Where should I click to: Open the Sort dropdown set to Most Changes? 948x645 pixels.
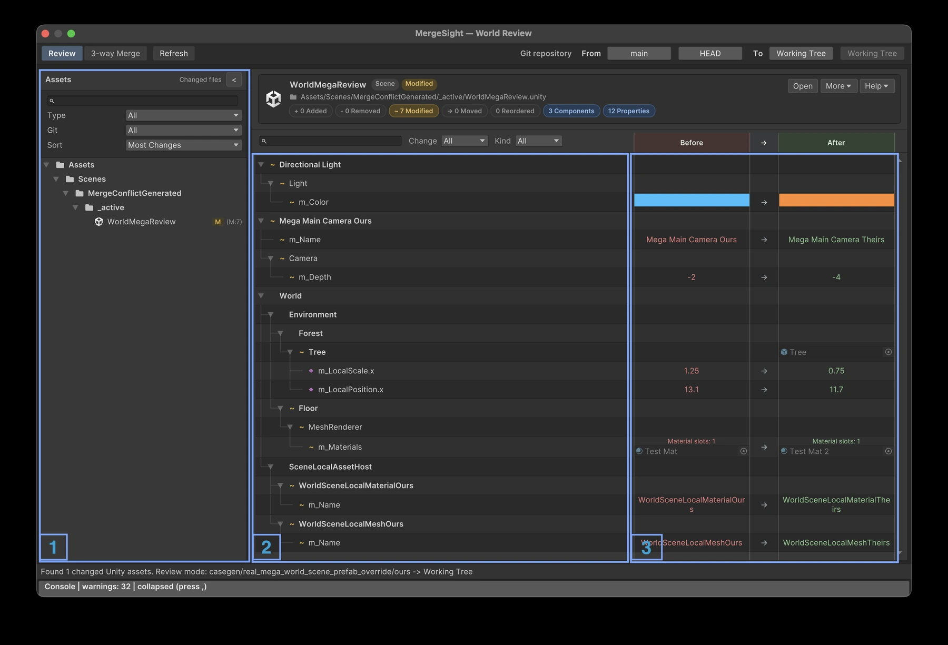tap(183, 145)
